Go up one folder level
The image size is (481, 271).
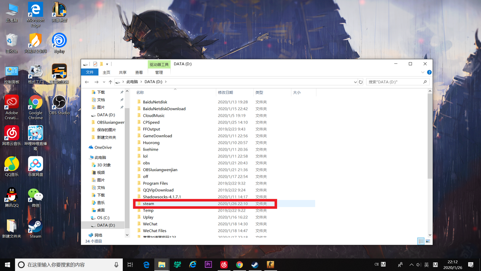(x=111, y=82)
